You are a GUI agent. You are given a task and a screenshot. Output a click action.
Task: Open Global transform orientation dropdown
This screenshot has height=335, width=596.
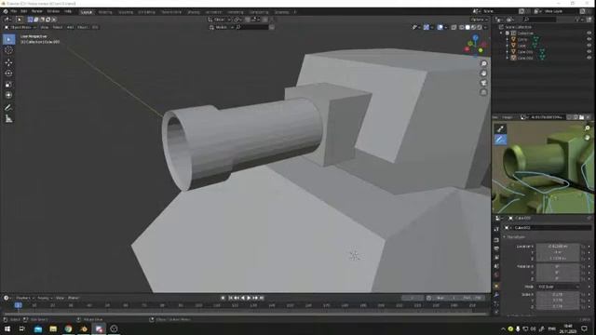[220, 20]
